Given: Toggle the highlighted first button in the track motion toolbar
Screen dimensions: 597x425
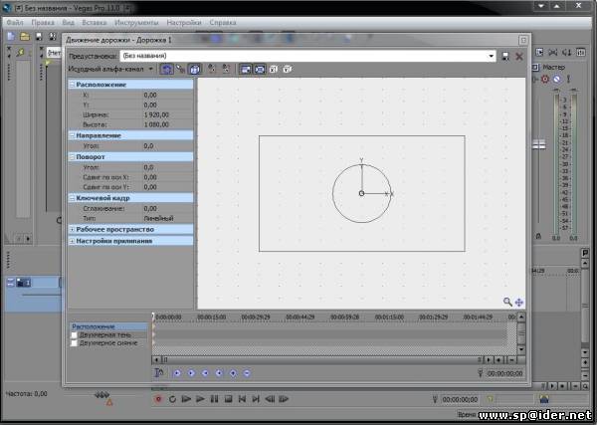Looking at the screenshot, I should pos(166,70).
